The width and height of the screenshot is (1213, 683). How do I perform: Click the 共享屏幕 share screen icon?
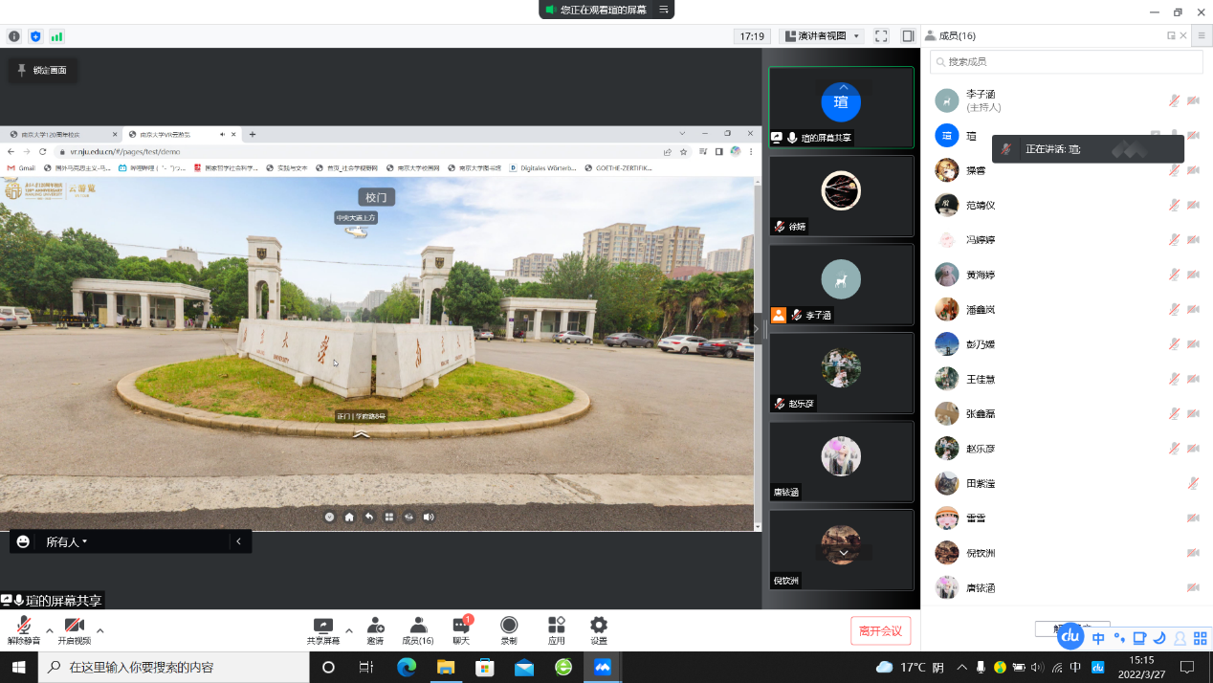[x=322, y=628]
